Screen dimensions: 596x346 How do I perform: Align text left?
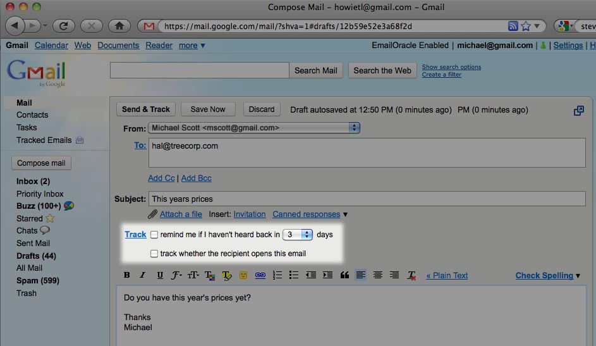(361, 275)
